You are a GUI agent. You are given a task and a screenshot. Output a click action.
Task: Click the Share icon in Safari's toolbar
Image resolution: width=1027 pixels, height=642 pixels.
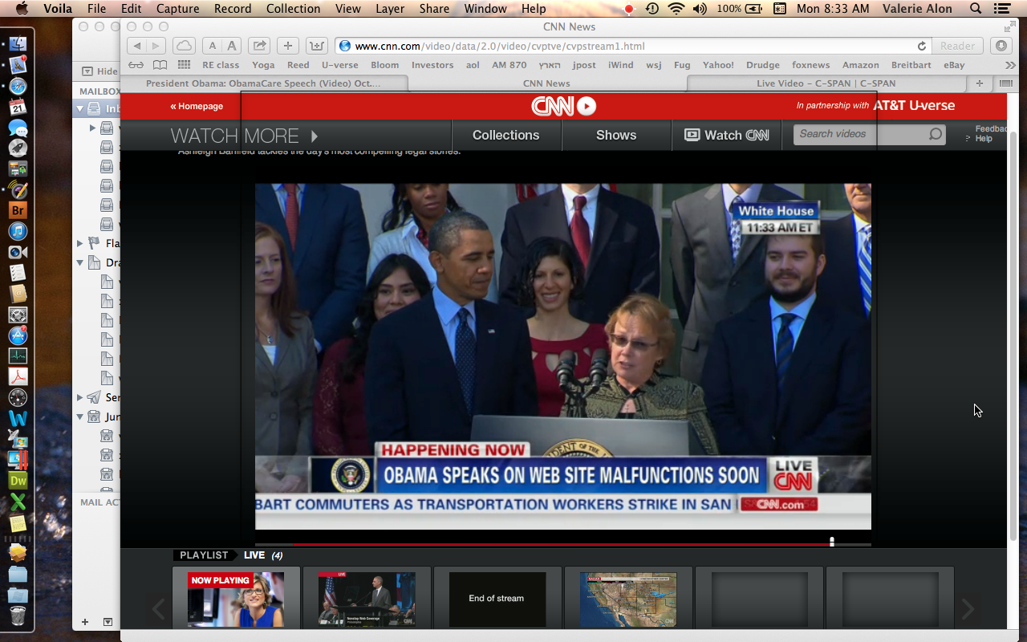(259, 46)
